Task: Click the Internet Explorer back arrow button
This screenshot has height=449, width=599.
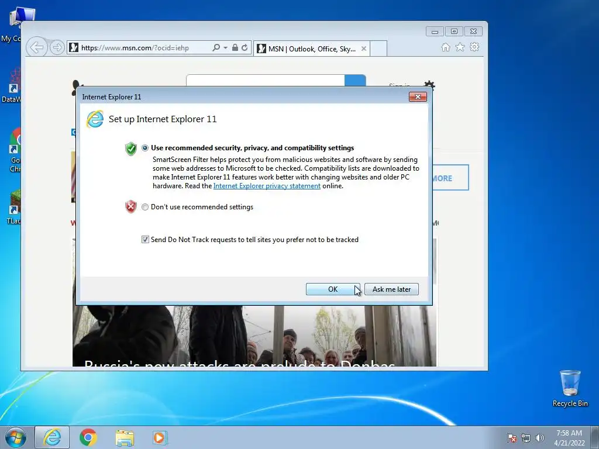Action: pos(37,48)
